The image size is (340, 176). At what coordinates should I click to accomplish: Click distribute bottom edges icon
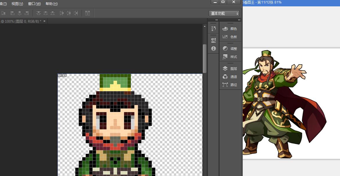click(53, 13)
